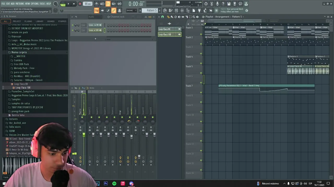334x187 pixels.
Task: Open the OPTIONS menu
Action: pyautogui.click(x=35, y=4)
